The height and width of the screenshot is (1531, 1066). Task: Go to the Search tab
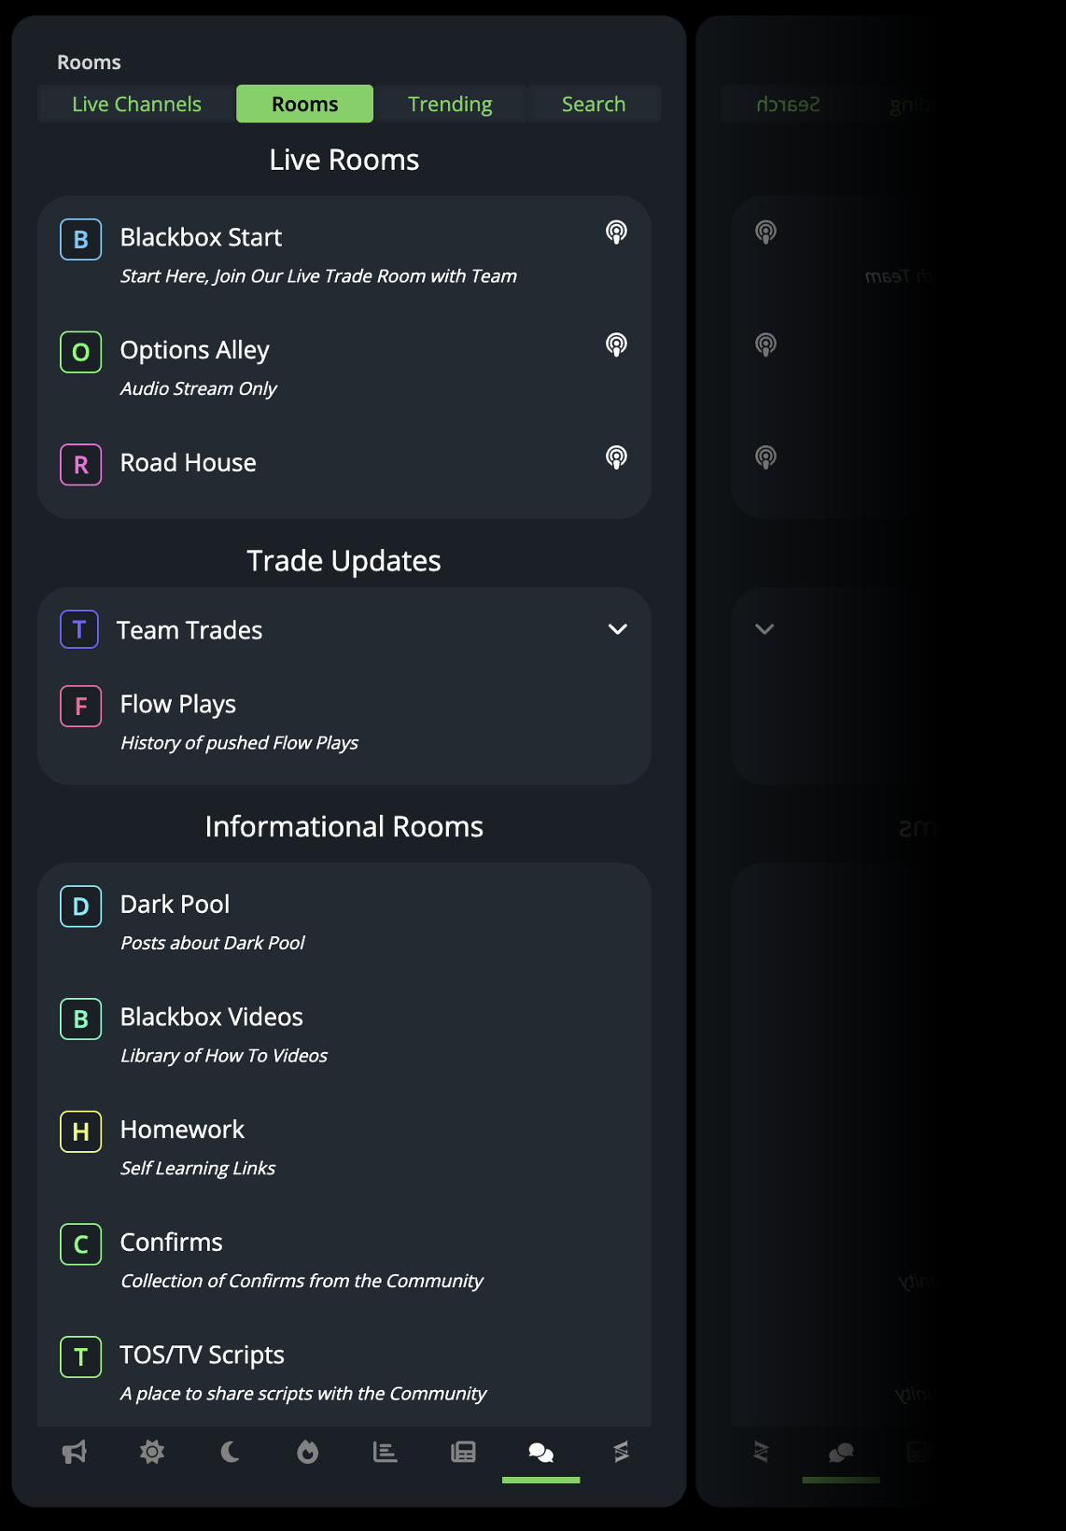coord(594,104)
